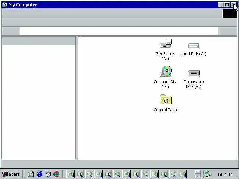The height and width of the screenshot is (179, 239).
Task: Open the Start menu
Action: pos(11,174)
